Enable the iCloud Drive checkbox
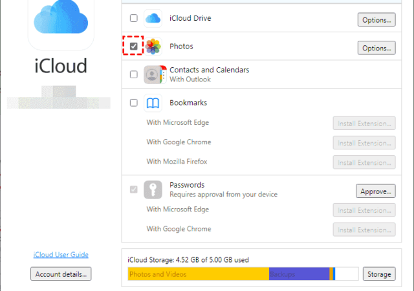Screen dimensions: 414x291 (x=134, y=18)
